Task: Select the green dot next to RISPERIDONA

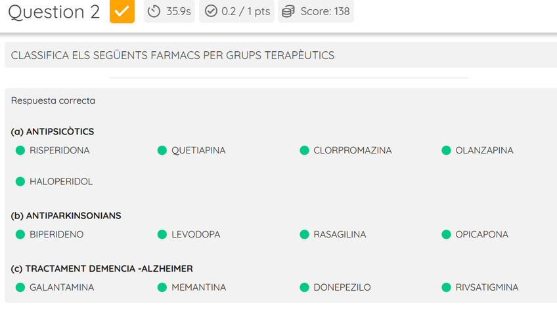Action: pos(20,151)
